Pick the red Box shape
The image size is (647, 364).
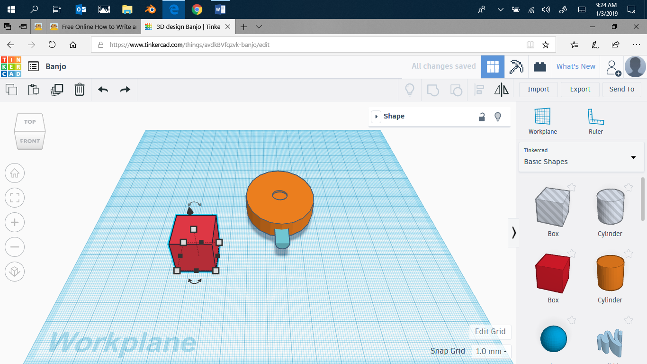click(552, 273)
